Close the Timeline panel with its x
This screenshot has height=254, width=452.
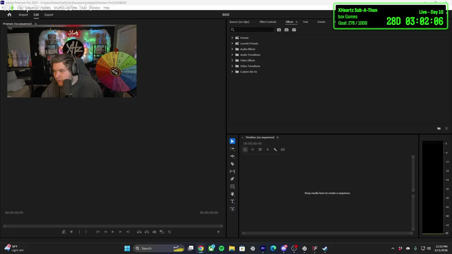coord(242,137)
